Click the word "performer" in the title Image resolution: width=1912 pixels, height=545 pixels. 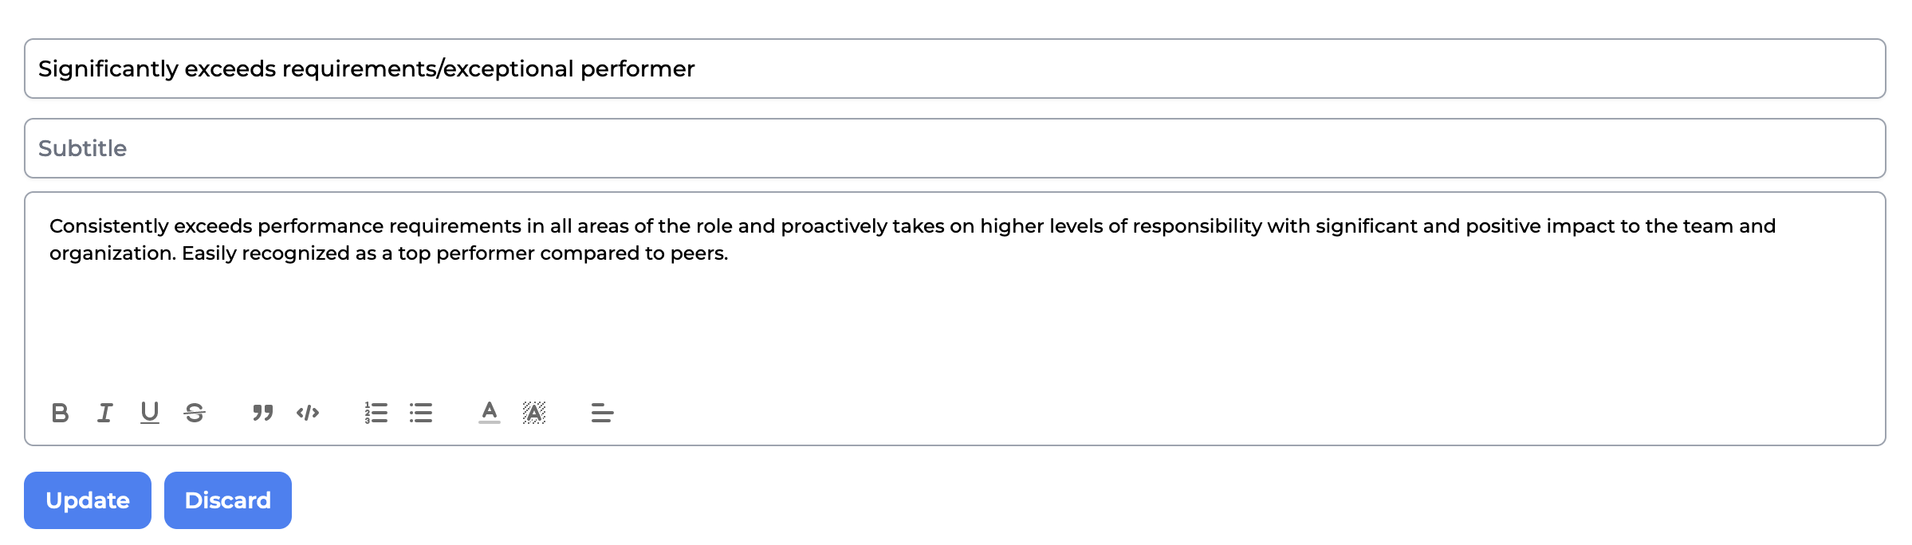637,69
